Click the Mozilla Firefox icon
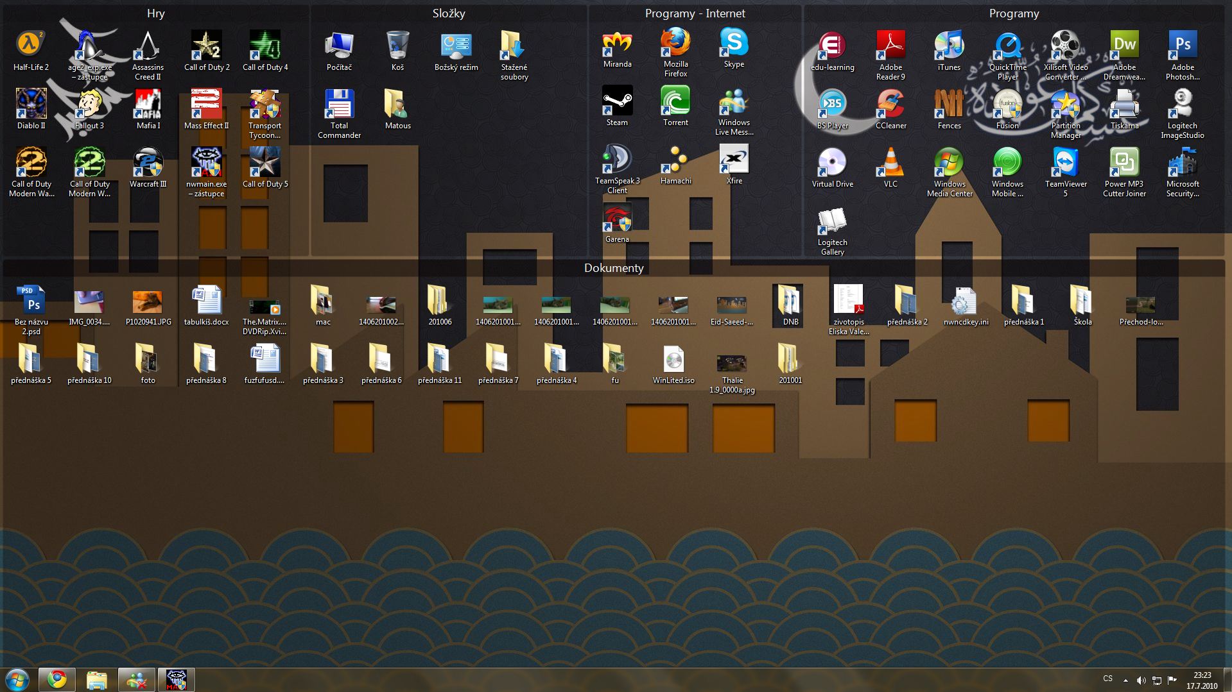 675,44
